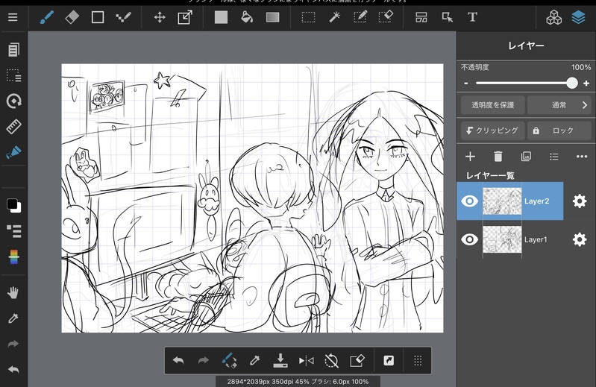Increase opacity with the plus button
The height and width of the screenshot is (387, 596).
point(586,84)
